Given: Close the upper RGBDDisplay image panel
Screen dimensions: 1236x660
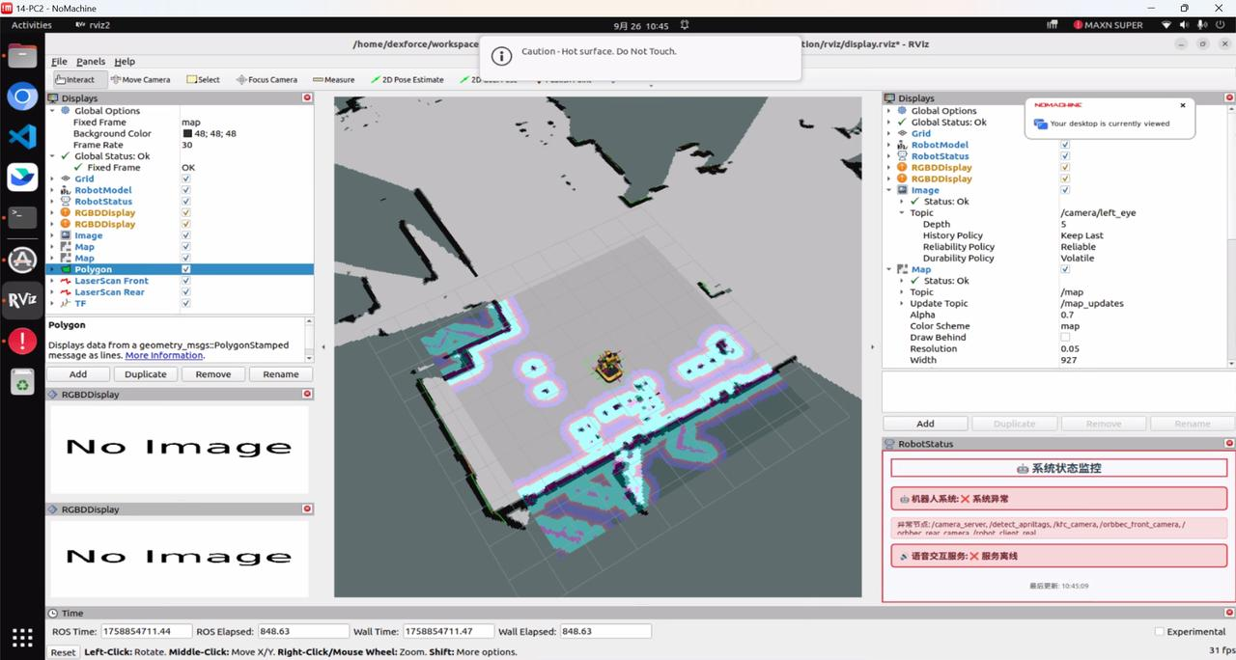Looking at the screenshot, I should [307, 394].
